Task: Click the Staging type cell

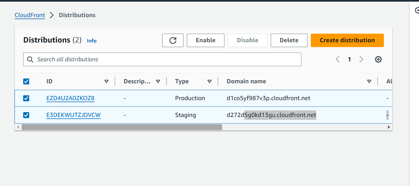Action: [x=185, y=115]
